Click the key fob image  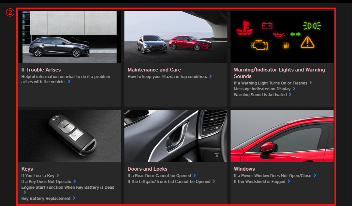[69, 135]
